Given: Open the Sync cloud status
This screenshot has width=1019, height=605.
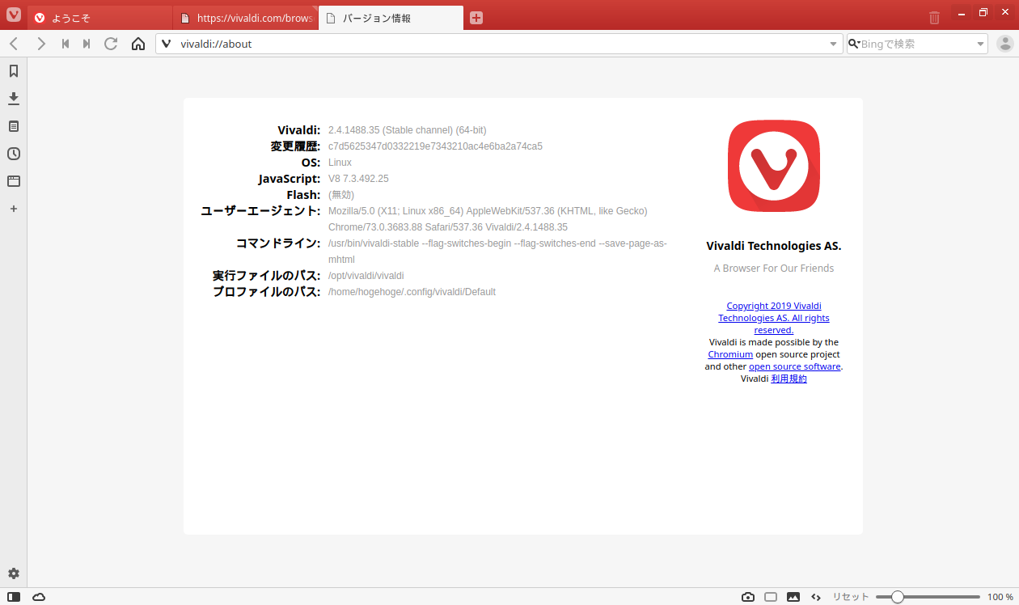Looking at the screenshot, I should [x=39, y=597].
